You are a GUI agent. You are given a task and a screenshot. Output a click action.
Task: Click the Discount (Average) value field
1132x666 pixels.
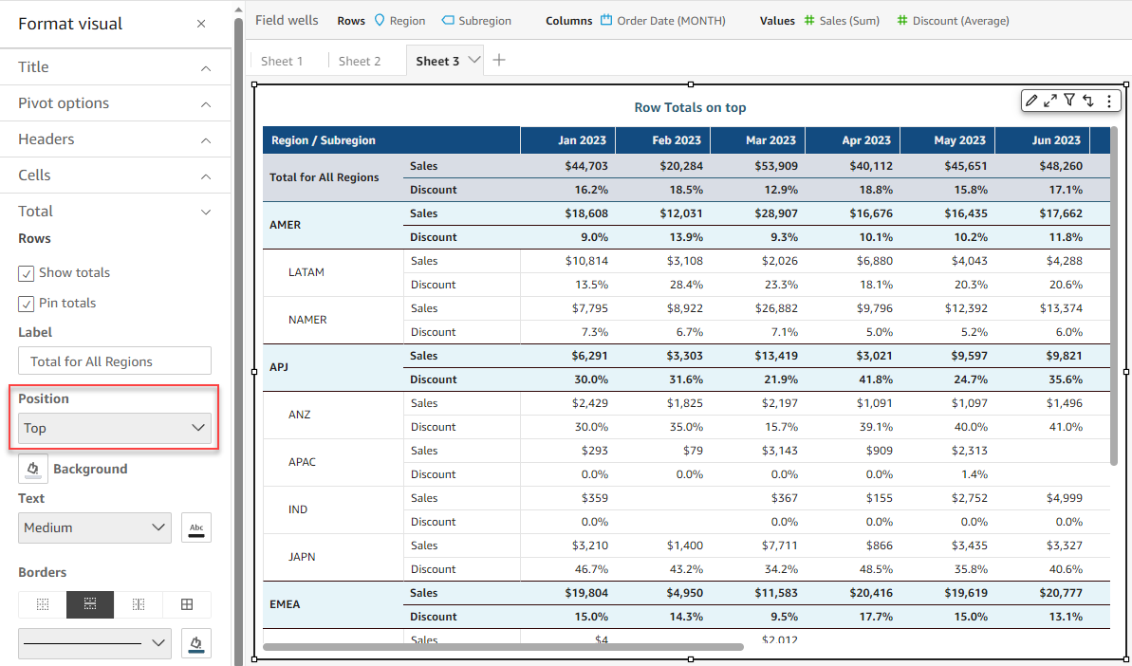pos(953,21)
